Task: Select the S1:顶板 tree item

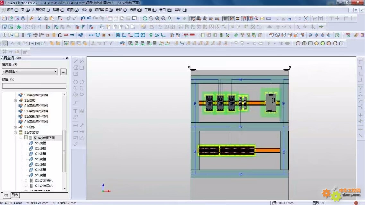Action: tap(30, 100)
